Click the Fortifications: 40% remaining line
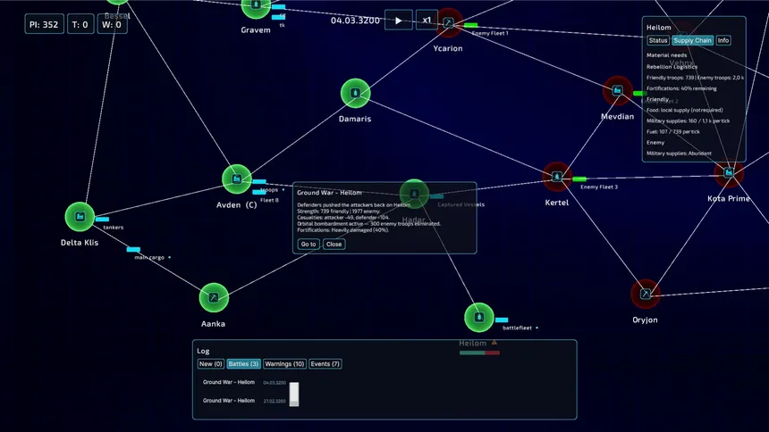Image resolution: width=769 pixels, height=432 pixels. [x=681, y=88]
